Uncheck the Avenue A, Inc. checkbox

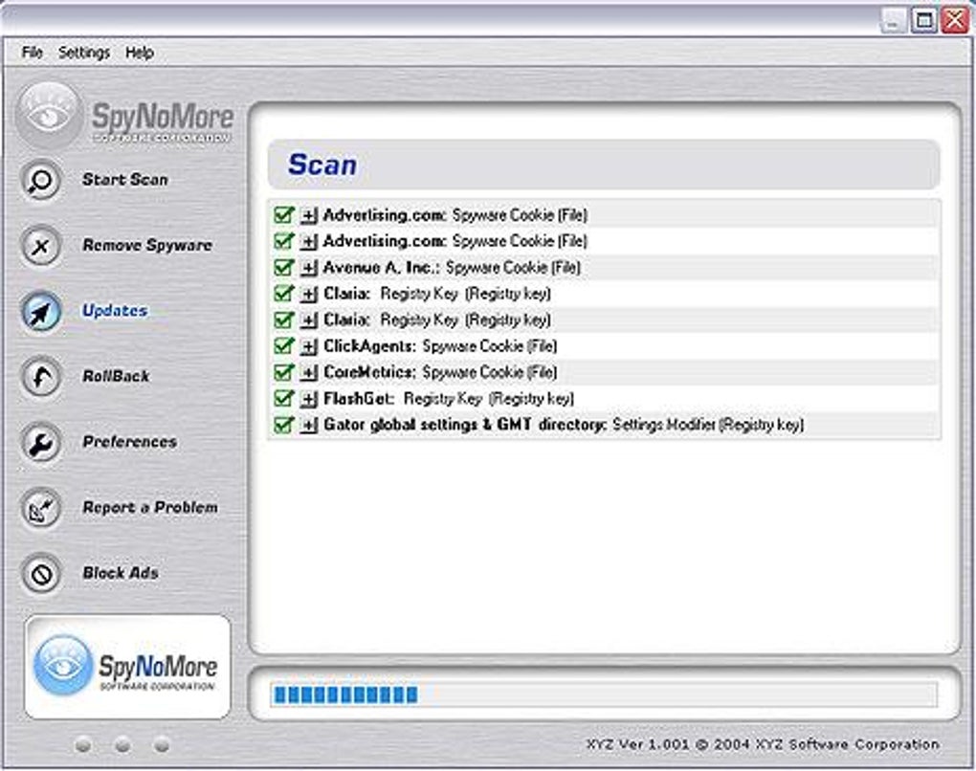283,267
